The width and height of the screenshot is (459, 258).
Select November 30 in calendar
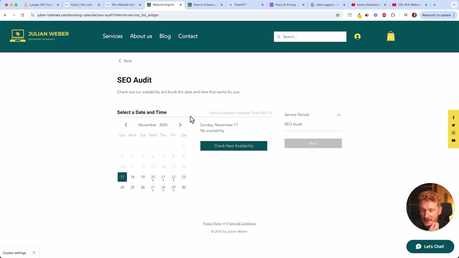coord(184,187)
